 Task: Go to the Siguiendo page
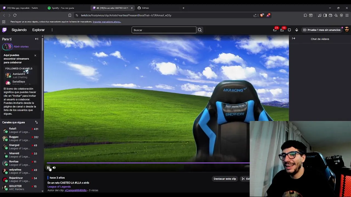pyautogui.click(x=19, y=30)
